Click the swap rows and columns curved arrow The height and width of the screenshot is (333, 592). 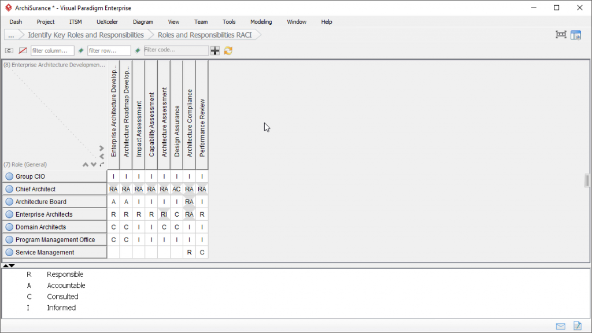click(102, 164)
